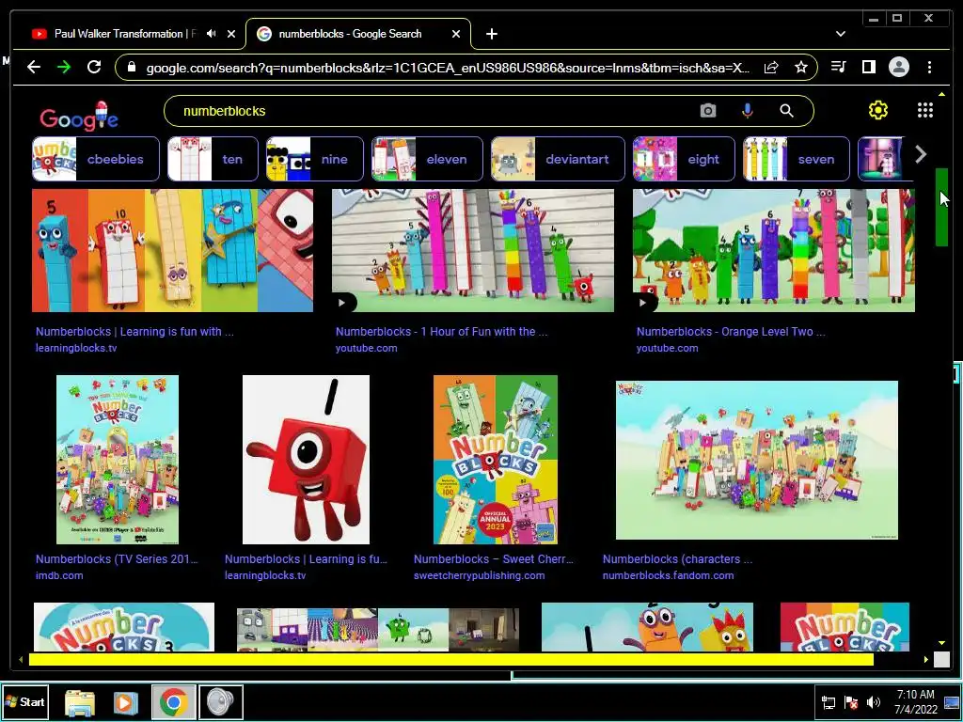Open a new browser tab
The width and height of the screenshot is (963, 722).
(491, 34)
